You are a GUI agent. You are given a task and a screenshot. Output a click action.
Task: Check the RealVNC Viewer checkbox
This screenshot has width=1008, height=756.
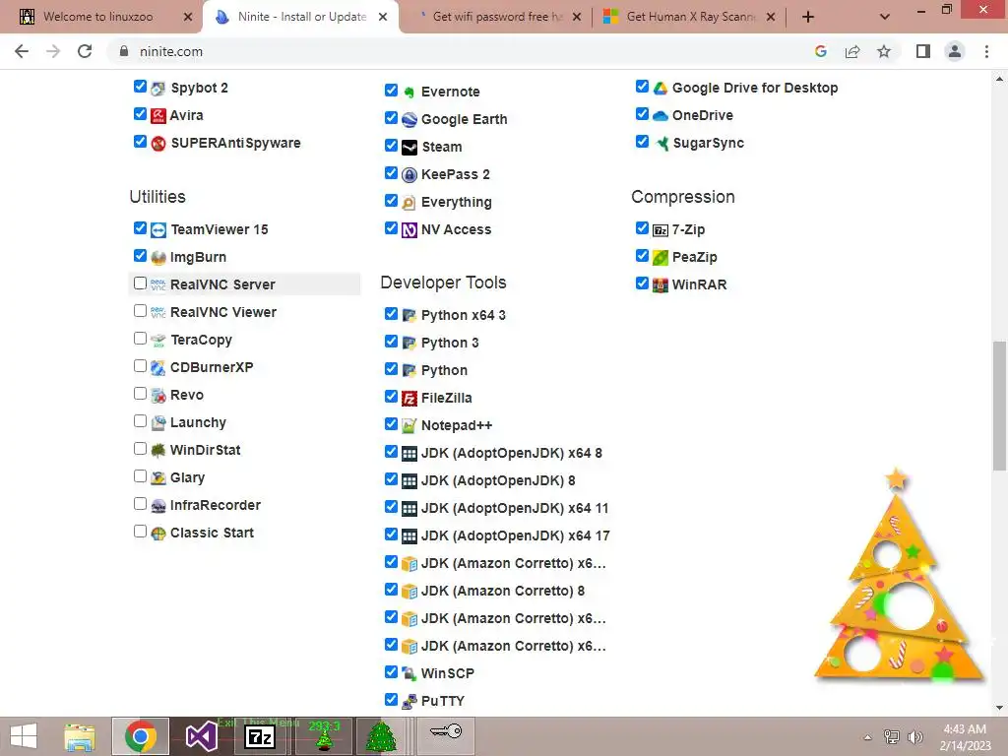(140, 310)
